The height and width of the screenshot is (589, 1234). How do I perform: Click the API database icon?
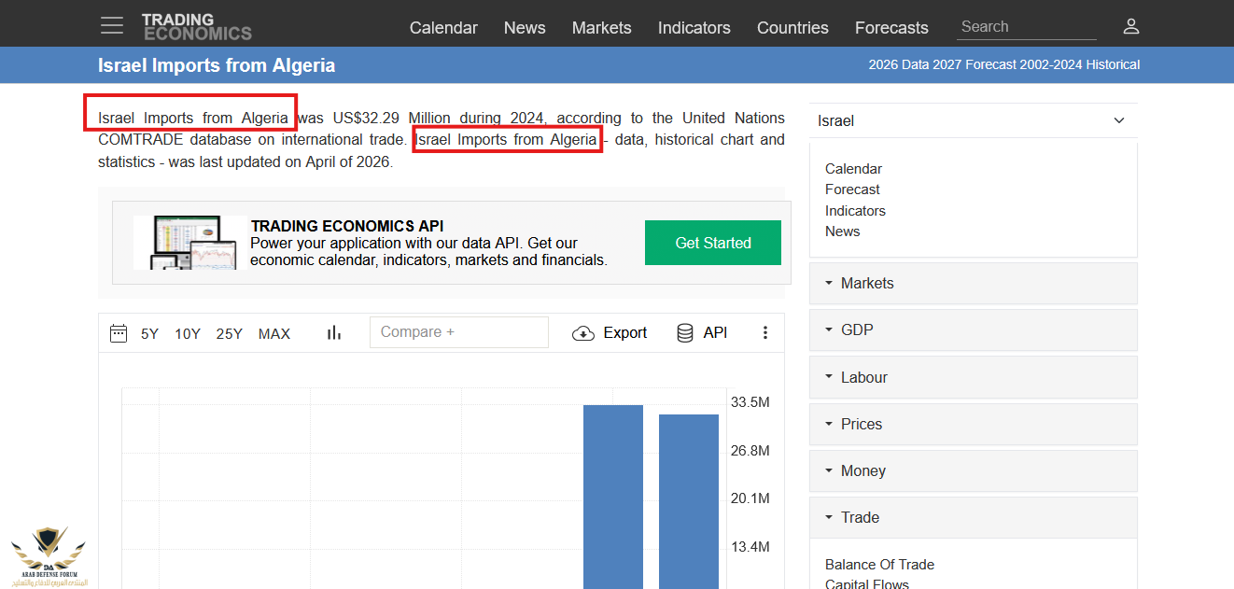point(685,333)
